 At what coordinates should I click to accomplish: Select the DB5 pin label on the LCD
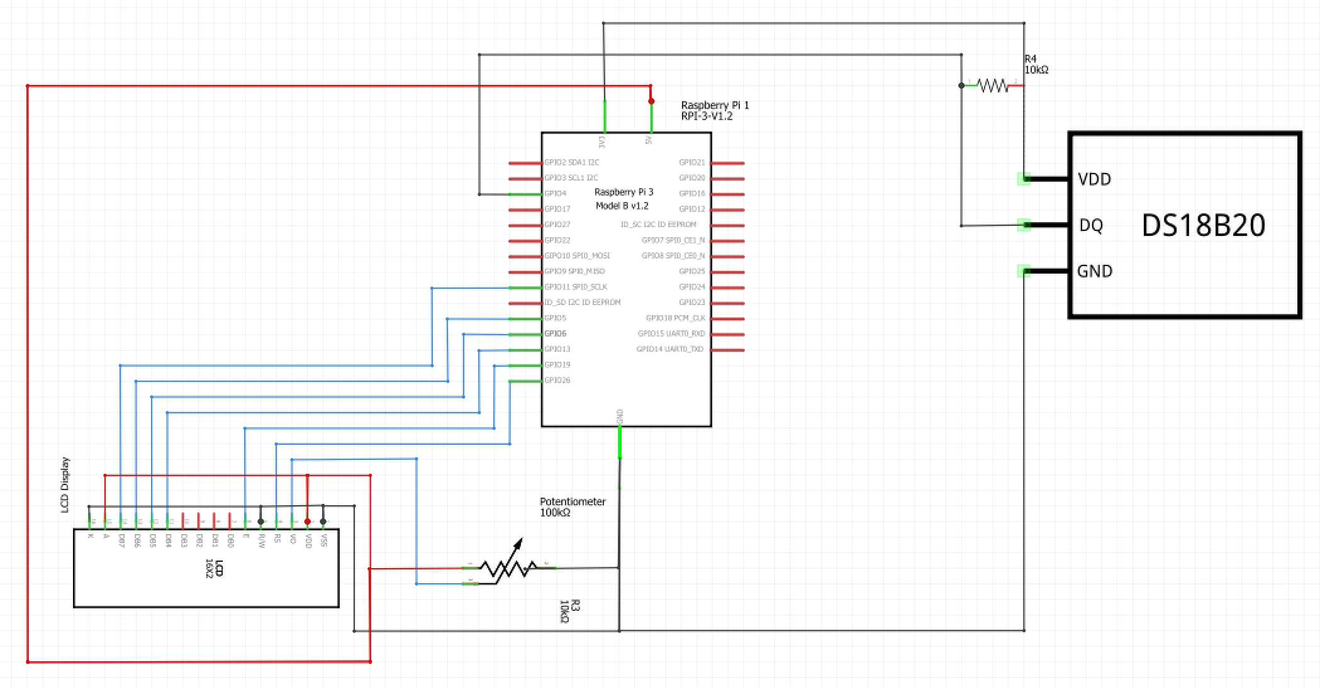153,540
